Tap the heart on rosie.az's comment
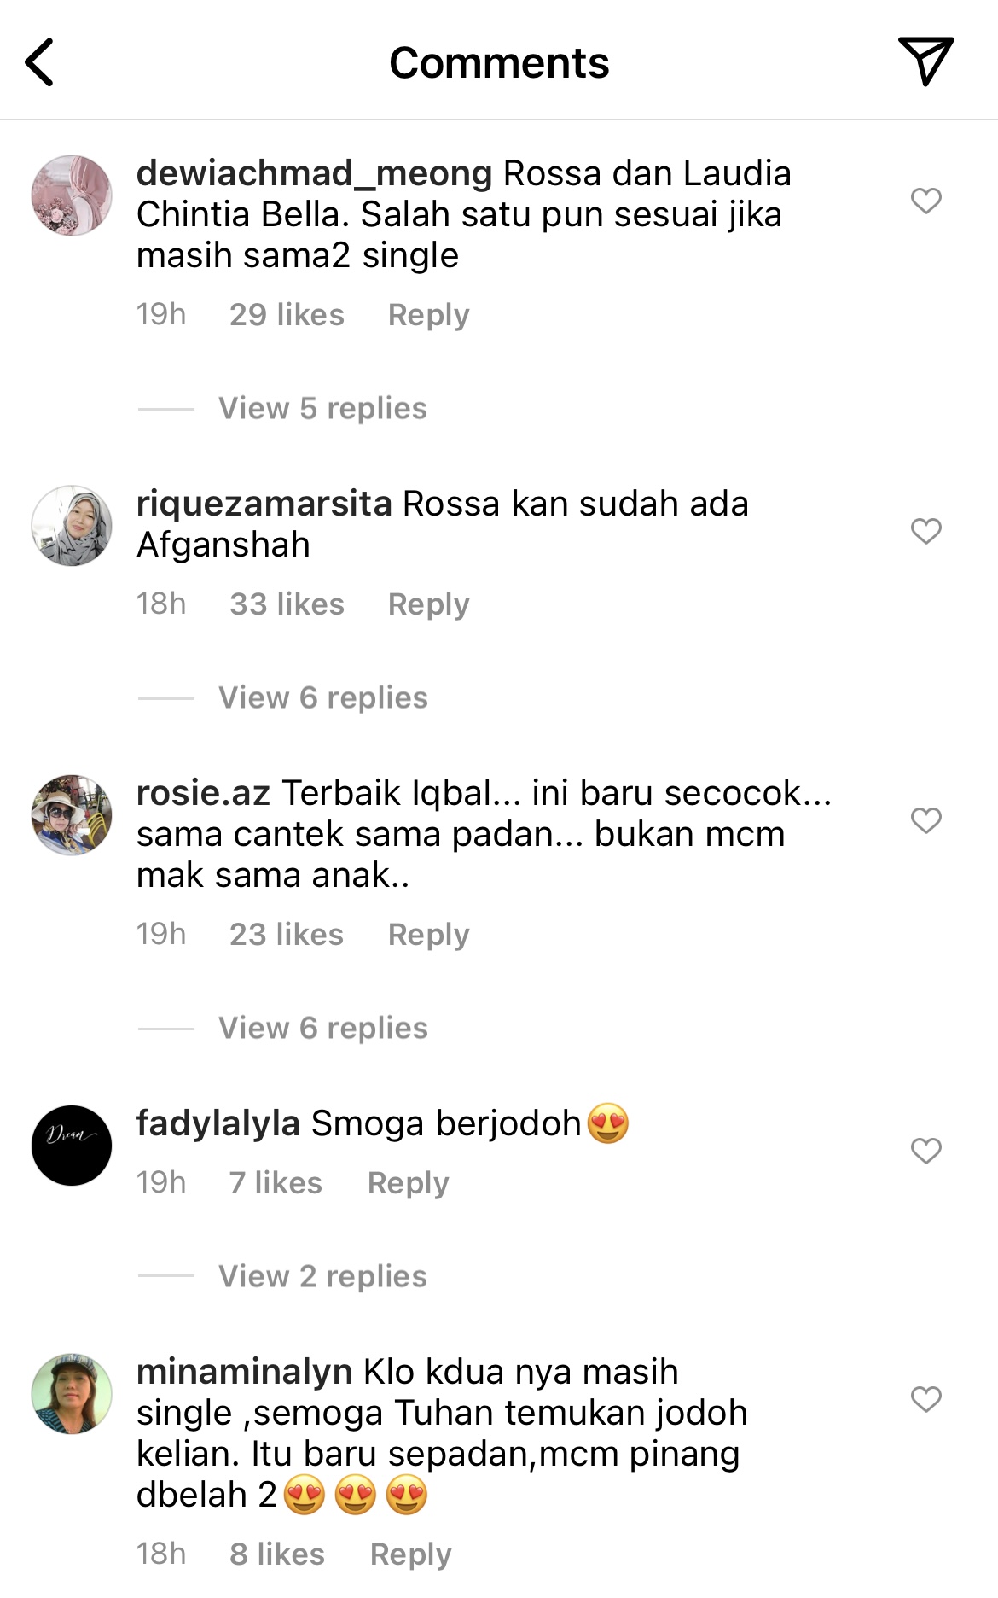The height and width of the screenshot is (1598, 998). click(x=925, y=820)
